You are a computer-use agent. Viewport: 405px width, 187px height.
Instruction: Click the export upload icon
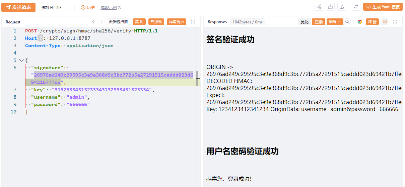330,7
